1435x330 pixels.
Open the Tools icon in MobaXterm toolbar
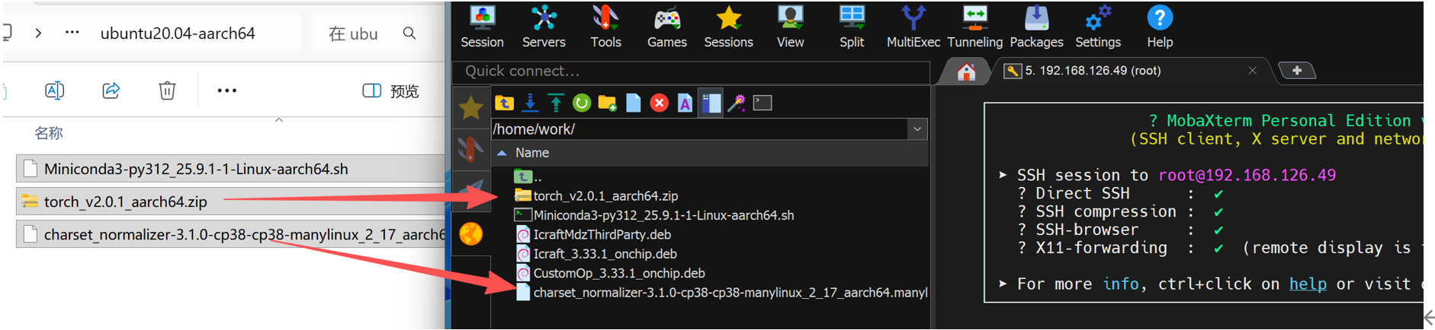tap(605, 26)
